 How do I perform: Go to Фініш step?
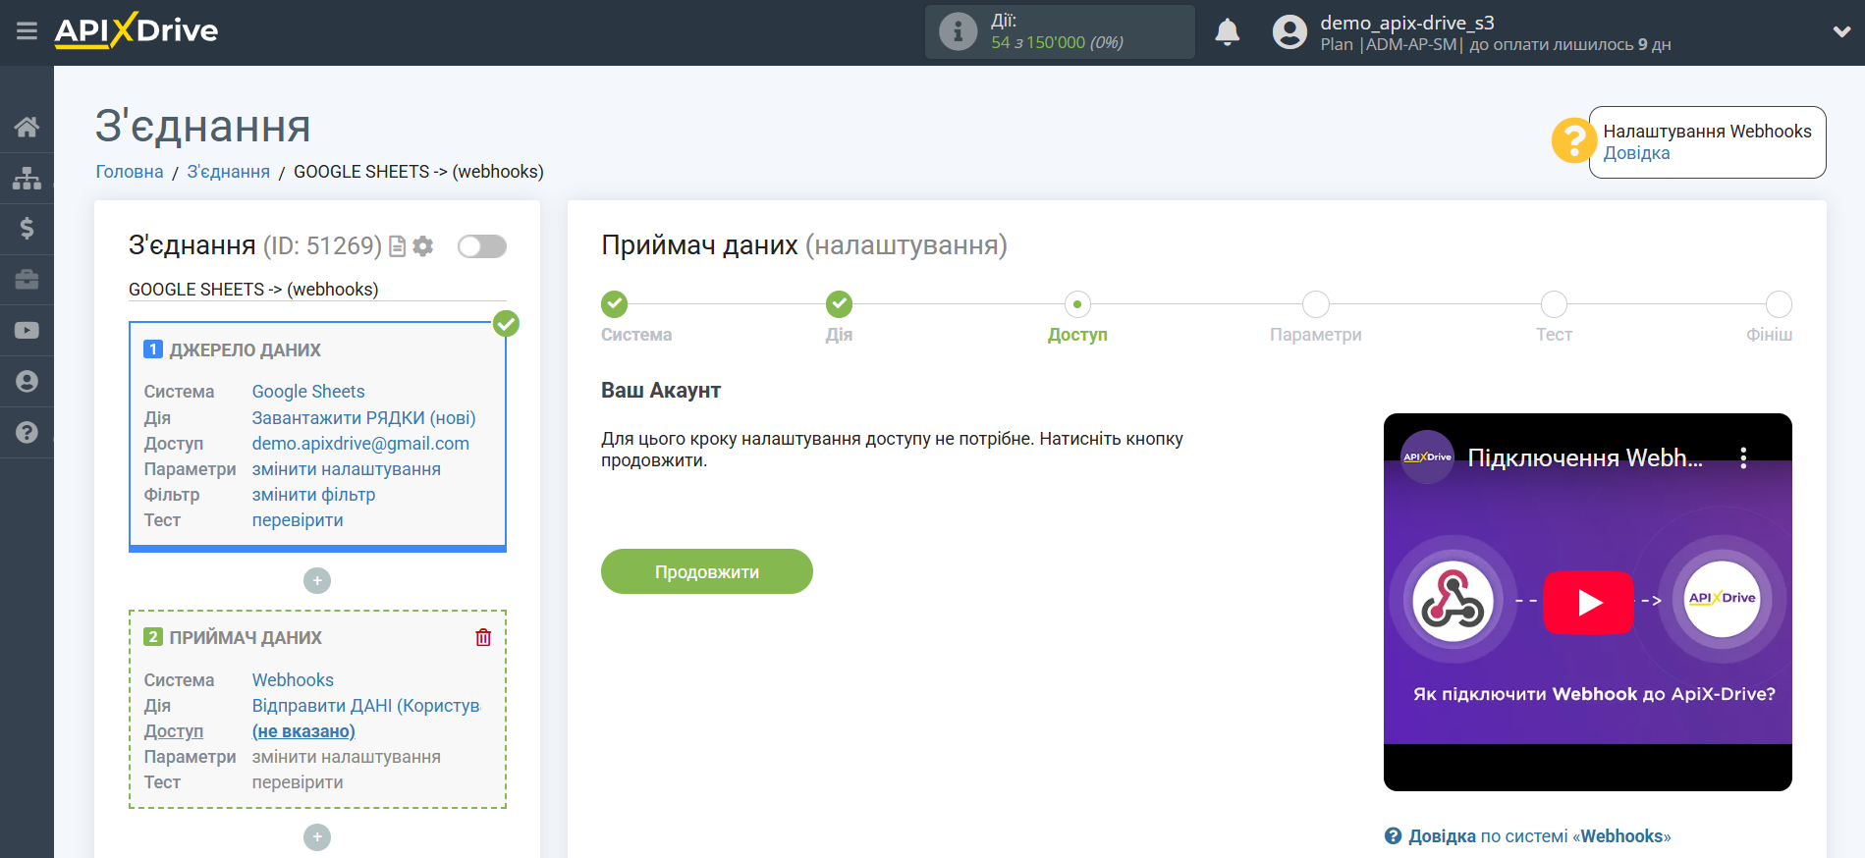pyautogui.click(x=1779, y=304)
